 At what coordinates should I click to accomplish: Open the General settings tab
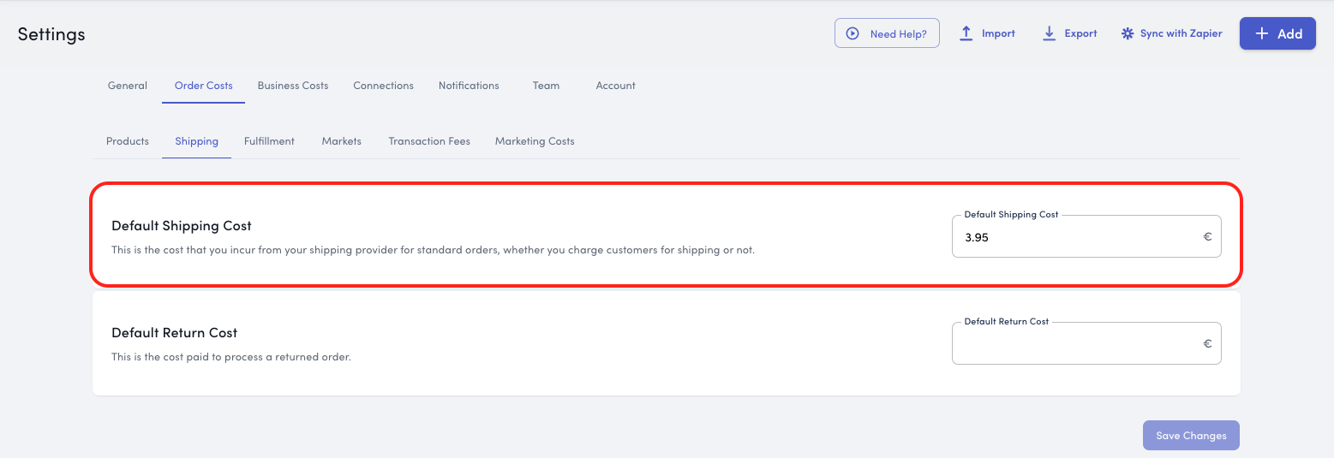(x=128, y=86)
